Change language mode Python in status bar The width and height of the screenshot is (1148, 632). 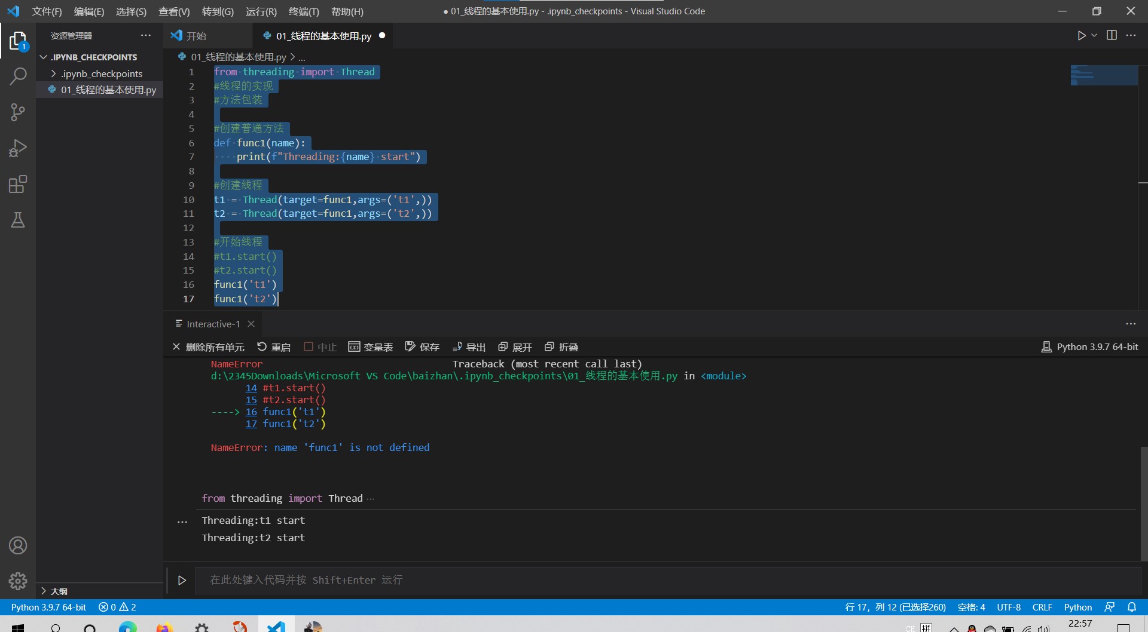point(1077,607)
